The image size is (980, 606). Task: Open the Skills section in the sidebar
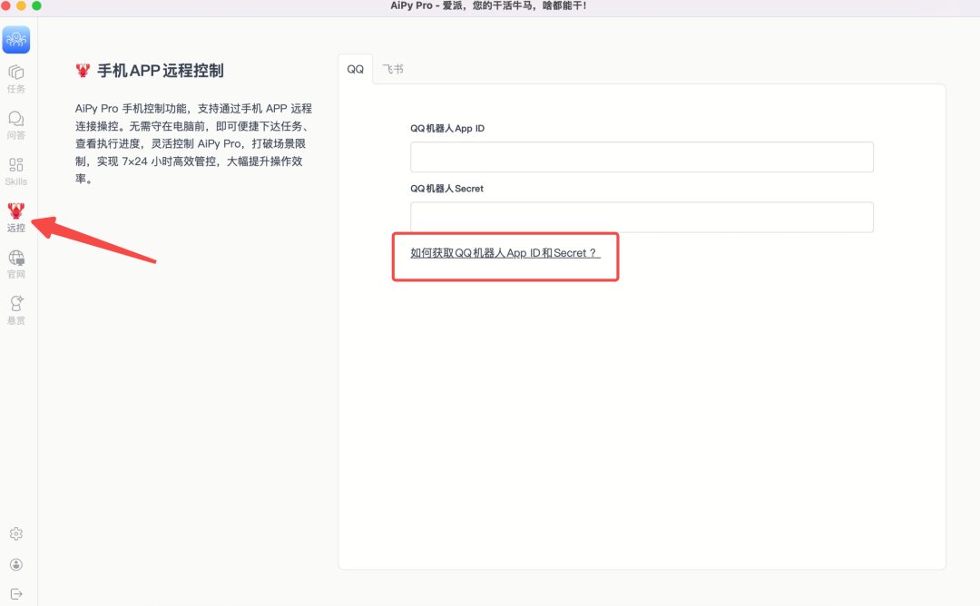point(15,172)
